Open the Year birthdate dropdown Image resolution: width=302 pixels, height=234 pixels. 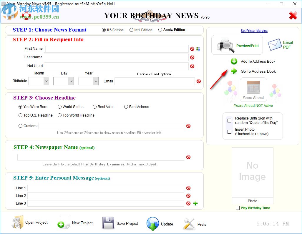88,81
